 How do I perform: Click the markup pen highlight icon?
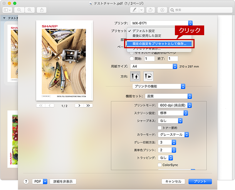[134, 10]
